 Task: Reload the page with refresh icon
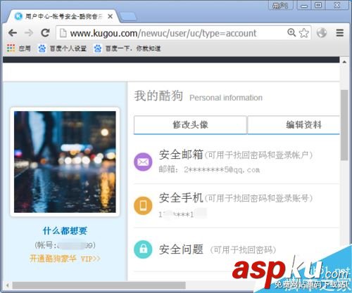point(45,33)
